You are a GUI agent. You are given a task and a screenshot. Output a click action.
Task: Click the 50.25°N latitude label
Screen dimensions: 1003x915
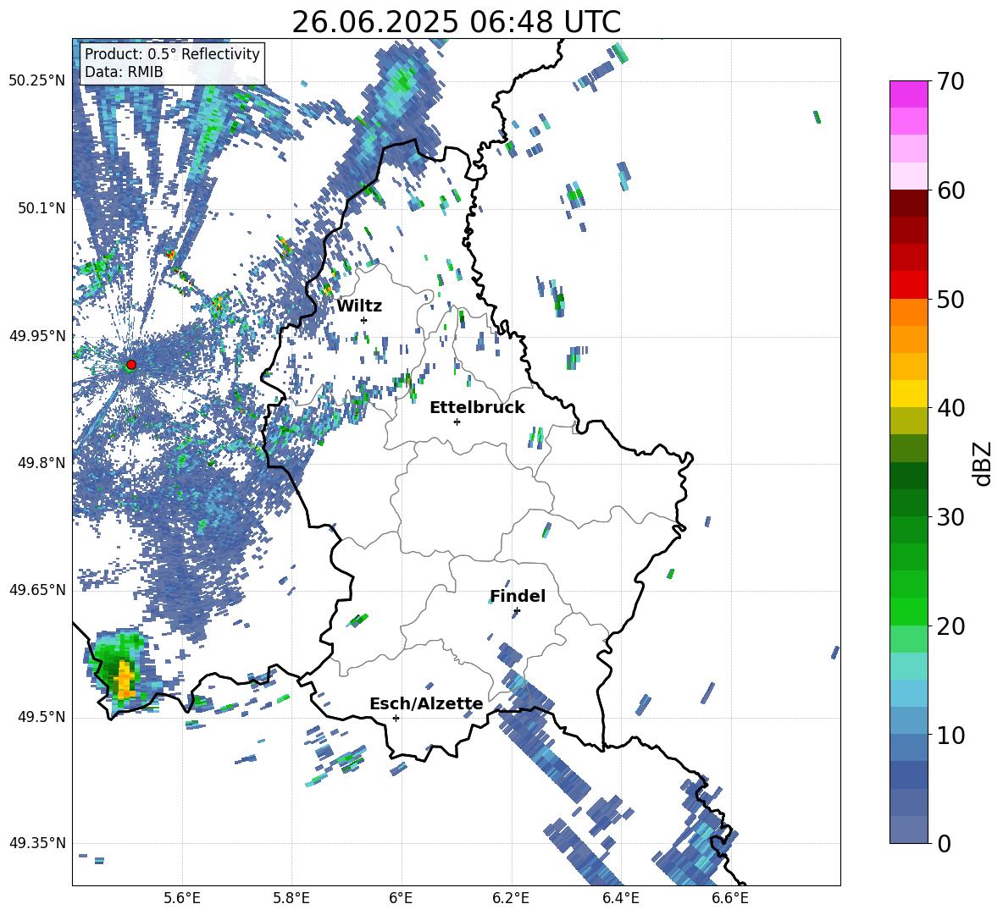37,81
